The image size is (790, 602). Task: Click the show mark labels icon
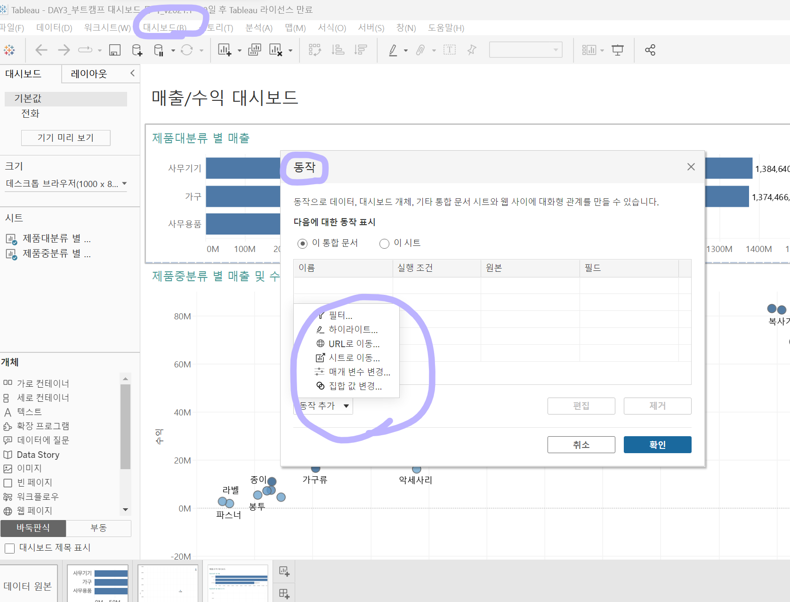(x=450, y=50)
